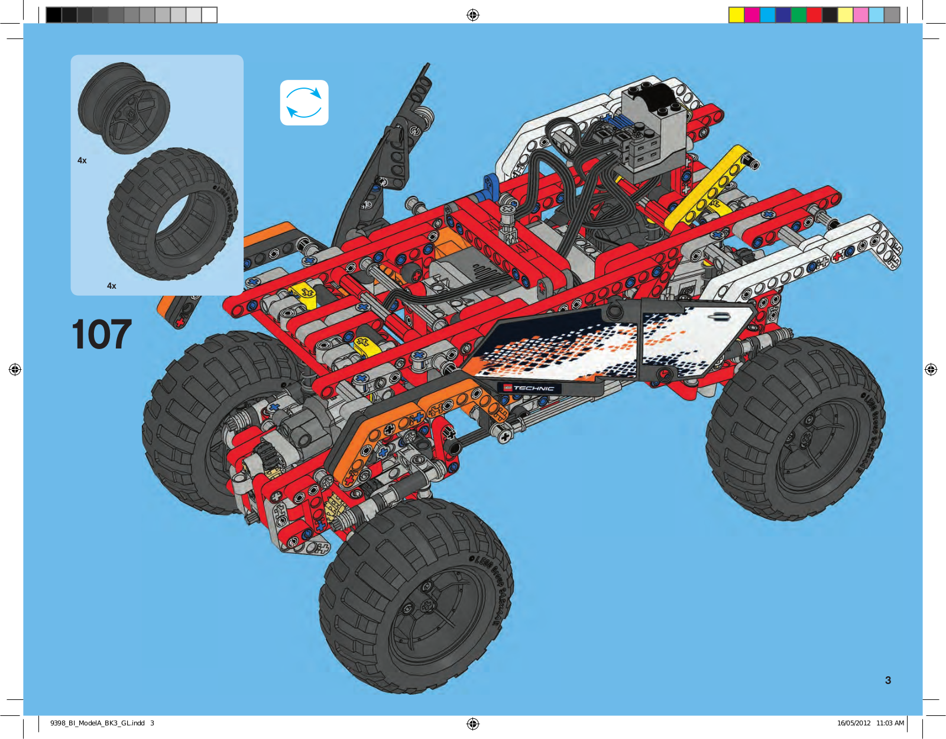Screen dimensions: 946x739
Task: Pick the yellow swatch in the color bar
Action: click(736, 15)
